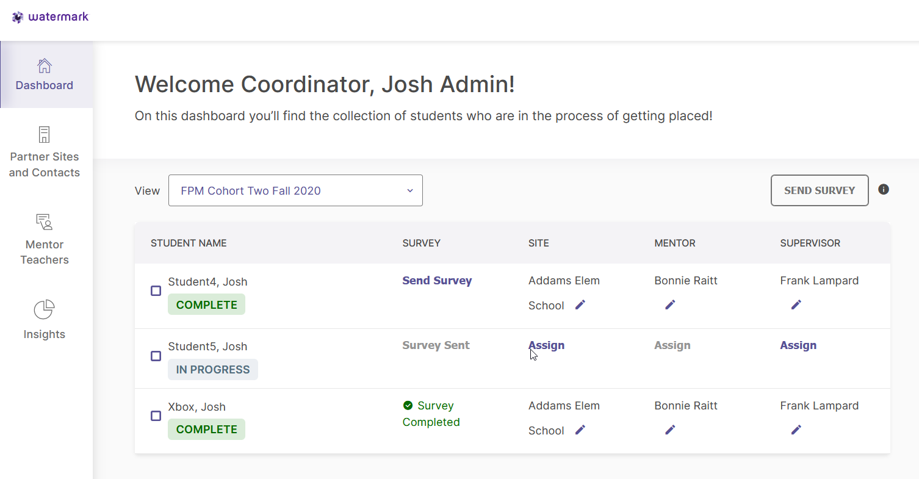Edit supervisor pencil for Xbox, Josh
The width and height of the screenshot is (919, 479).
(796, 430)
